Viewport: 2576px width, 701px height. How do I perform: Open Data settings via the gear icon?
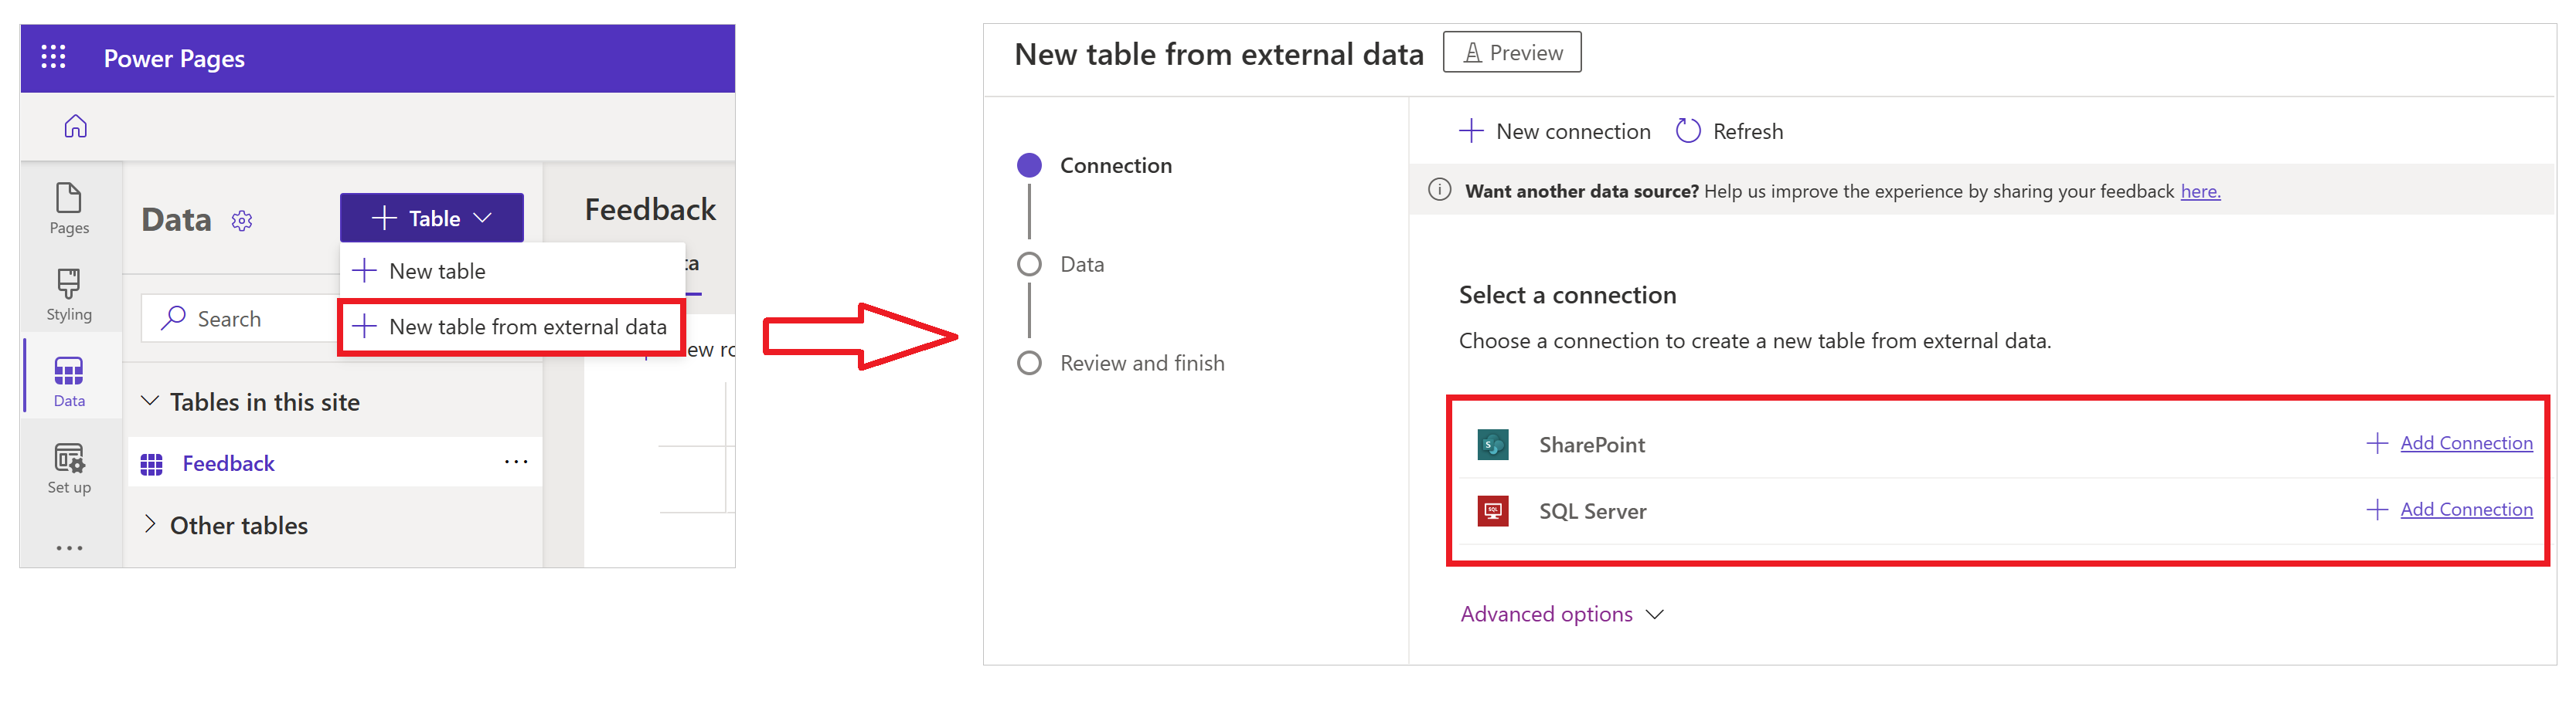[242, 221]
